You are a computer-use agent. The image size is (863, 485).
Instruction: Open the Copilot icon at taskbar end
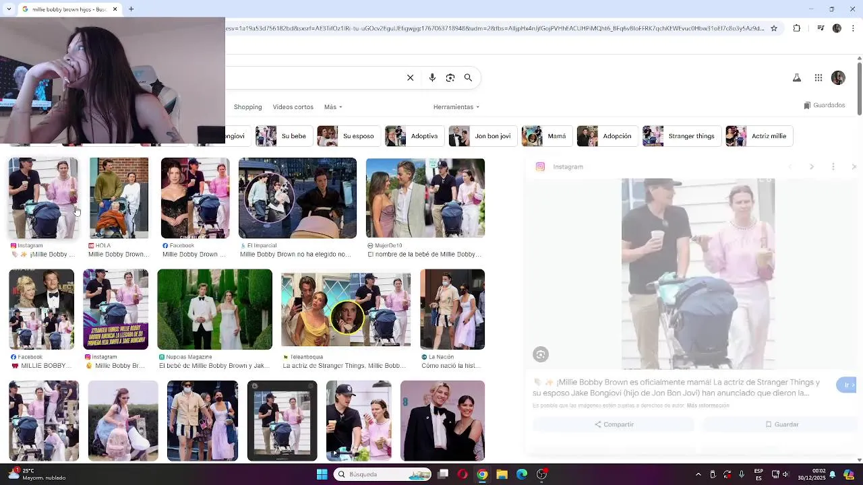pos(848,474)
